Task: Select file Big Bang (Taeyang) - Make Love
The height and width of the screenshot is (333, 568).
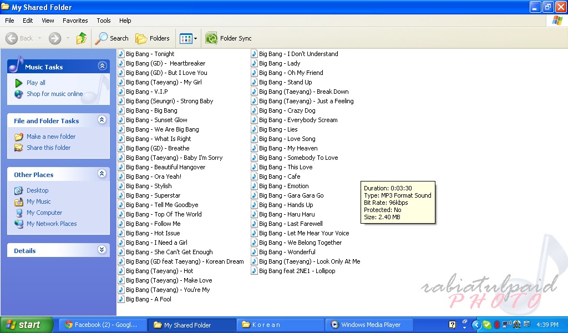Action: 169,280
